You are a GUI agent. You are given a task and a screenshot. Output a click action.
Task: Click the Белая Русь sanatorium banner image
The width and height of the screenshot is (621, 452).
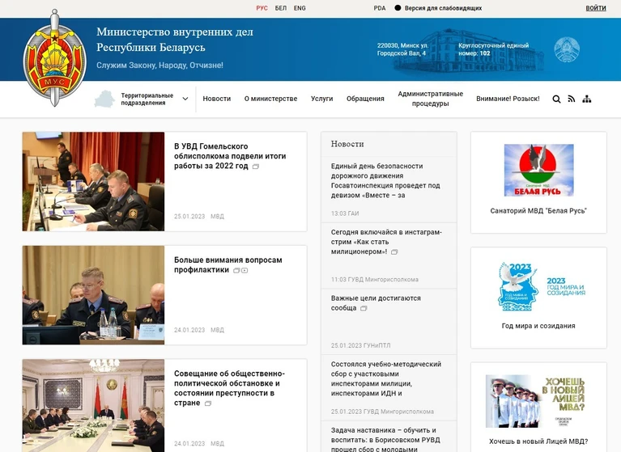tap(538, 170)
